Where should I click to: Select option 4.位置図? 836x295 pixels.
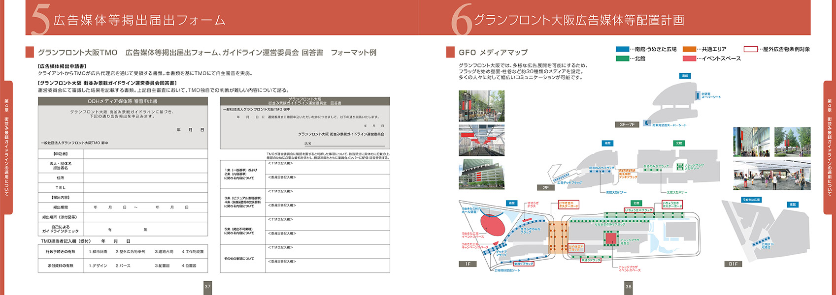(x=189, y=265)
